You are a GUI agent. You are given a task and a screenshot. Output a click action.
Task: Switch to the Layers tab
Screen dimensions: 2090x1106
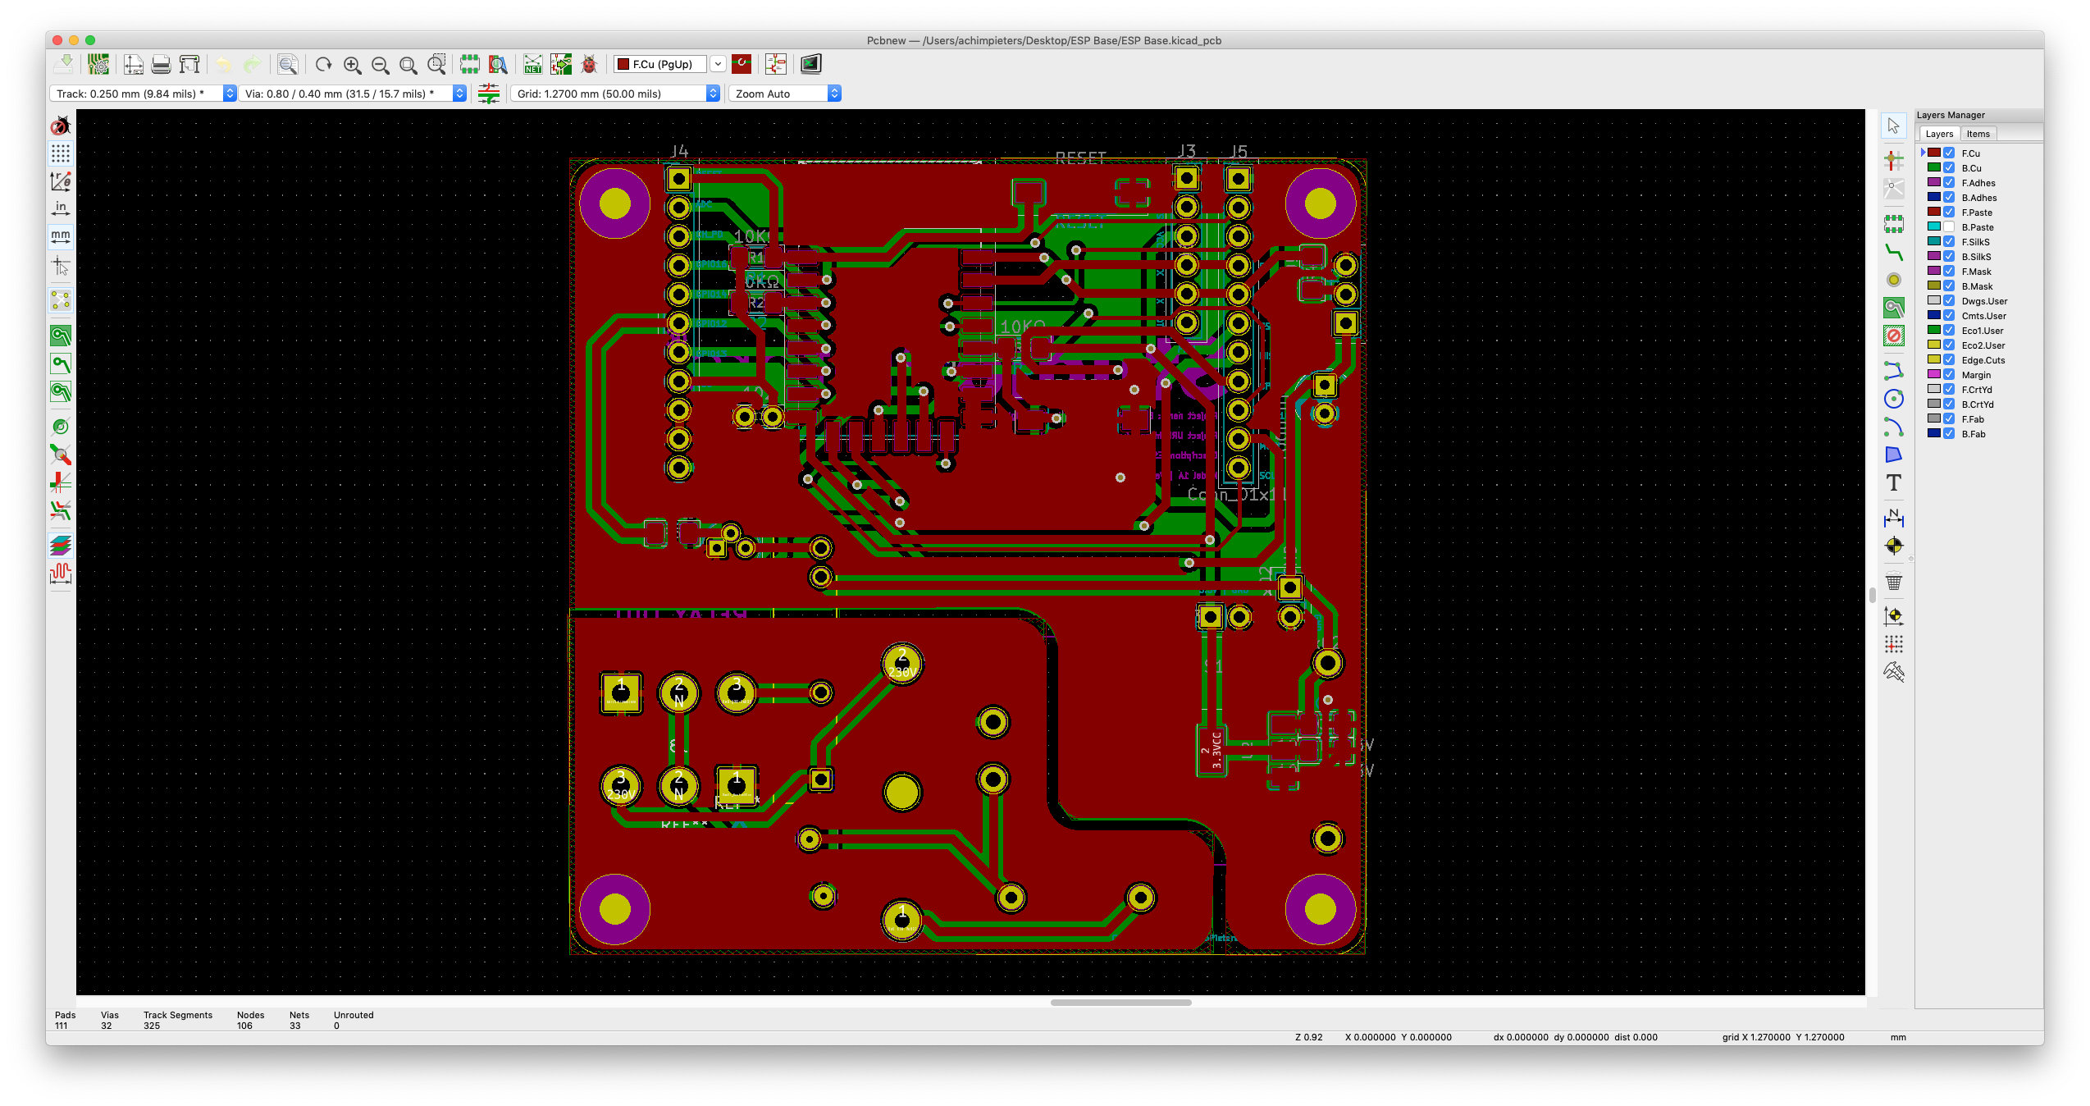pos(1939,134)
